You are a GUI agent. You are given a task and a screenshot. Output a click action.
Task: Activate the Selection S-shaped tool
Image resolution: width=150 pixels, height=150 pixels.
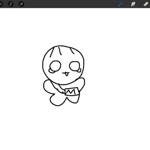(11, 4)
